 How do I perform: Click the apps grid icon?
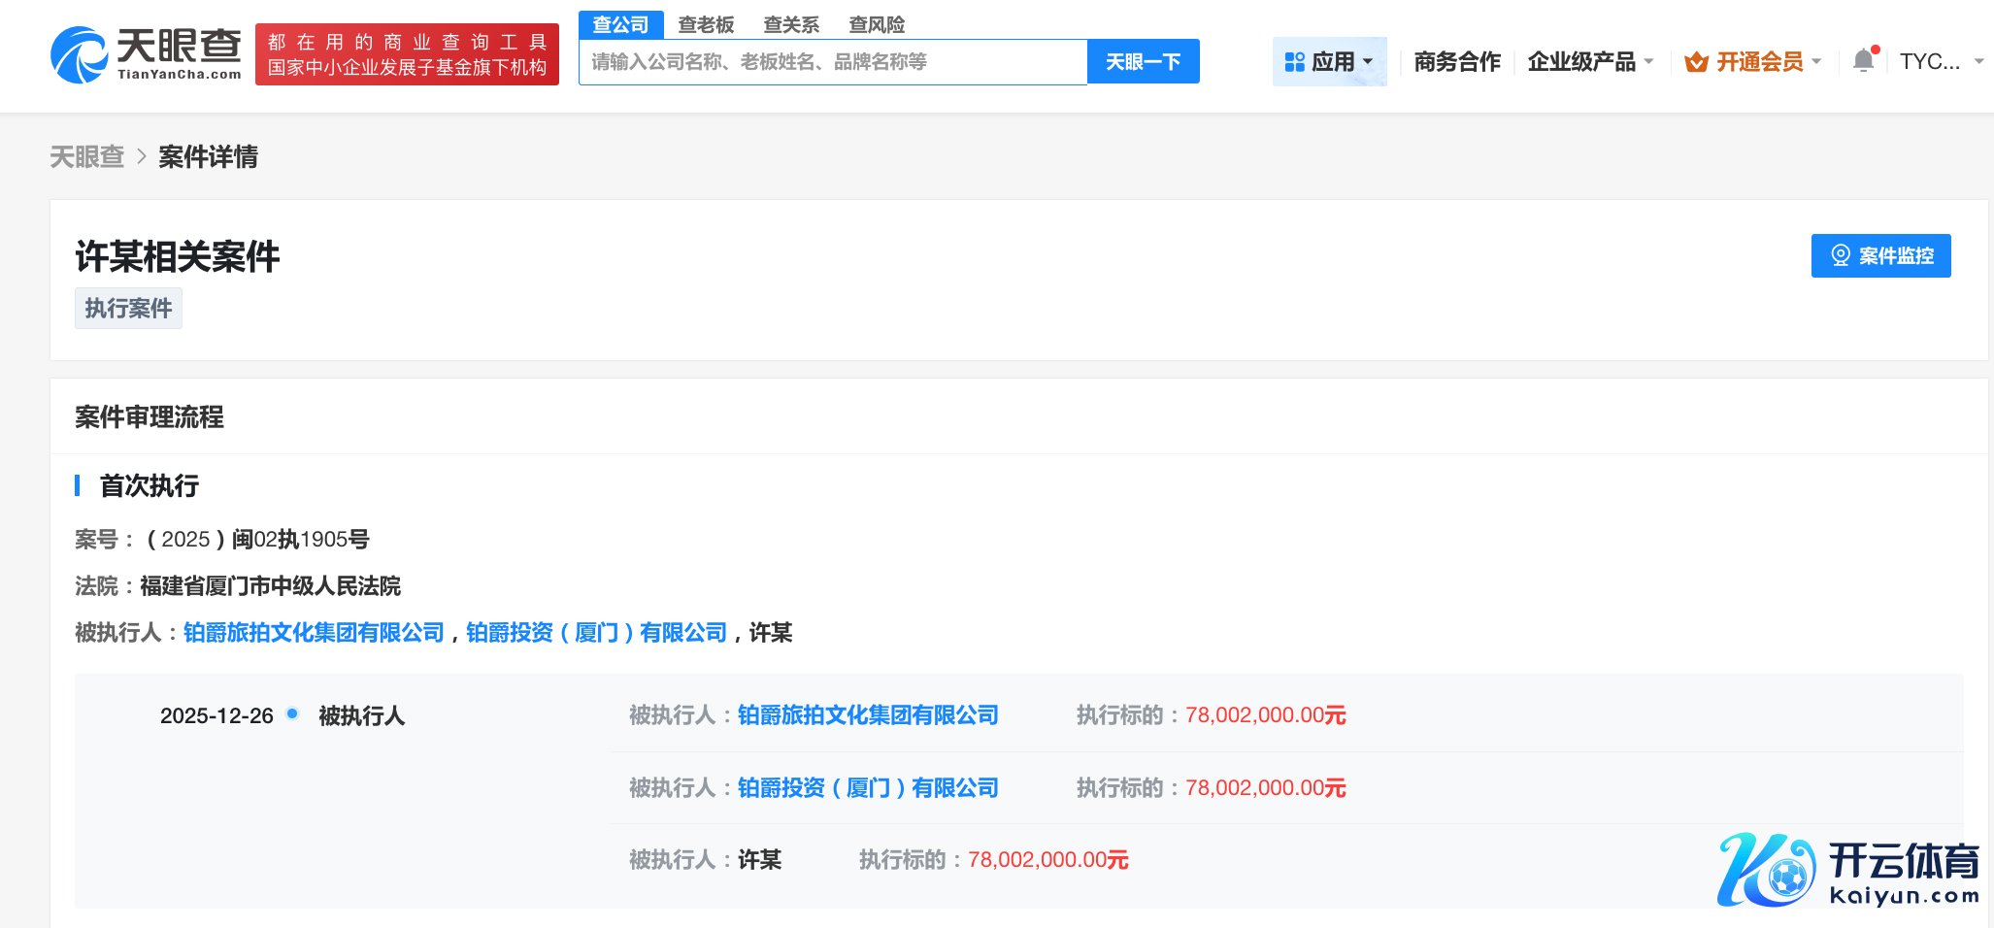(x=1294, y=62)
